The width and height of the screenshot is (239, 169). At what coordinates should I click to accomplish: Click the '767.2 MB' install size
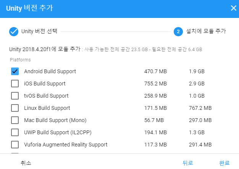(200, 108)
